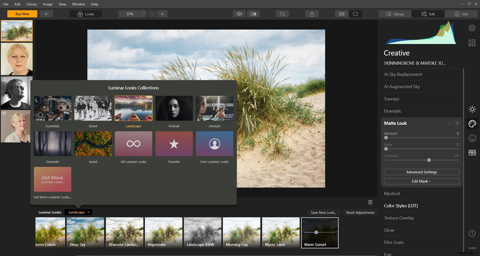This screenshot has width=480, height=256.
Task: Toggle the quick preview eye
Action: pos(239,14)
